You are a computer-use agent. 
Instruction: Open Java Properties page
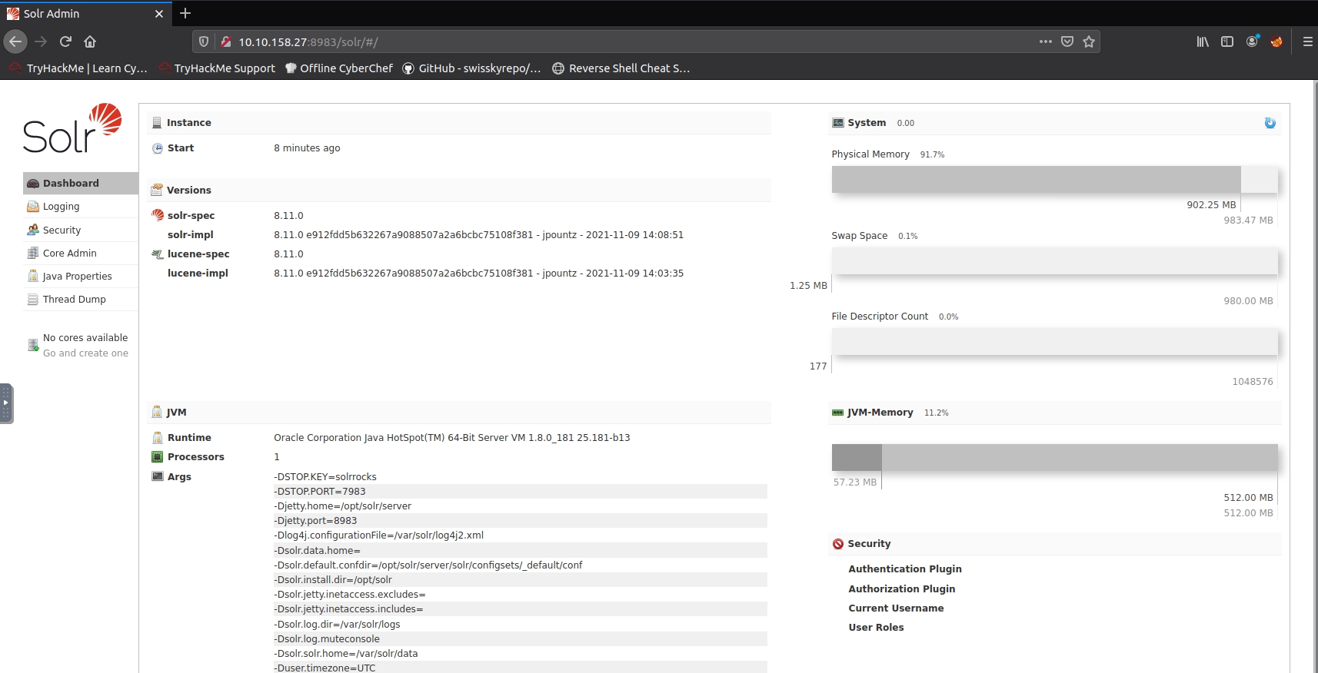(x=77, y=276)
